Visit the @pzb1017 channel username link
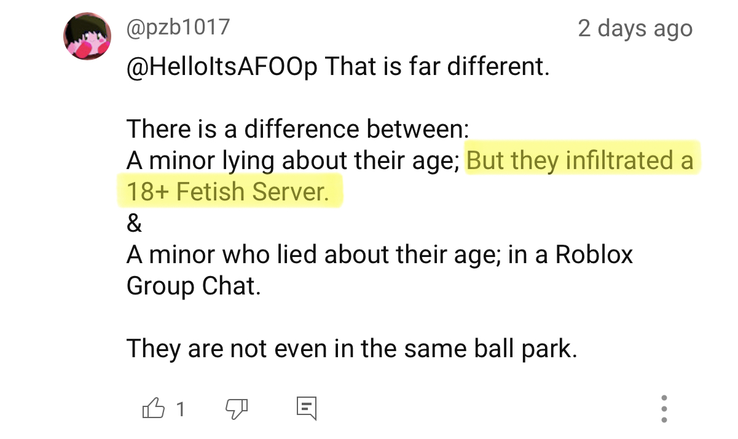Screen dimensions: 738x439 point(178,28)
